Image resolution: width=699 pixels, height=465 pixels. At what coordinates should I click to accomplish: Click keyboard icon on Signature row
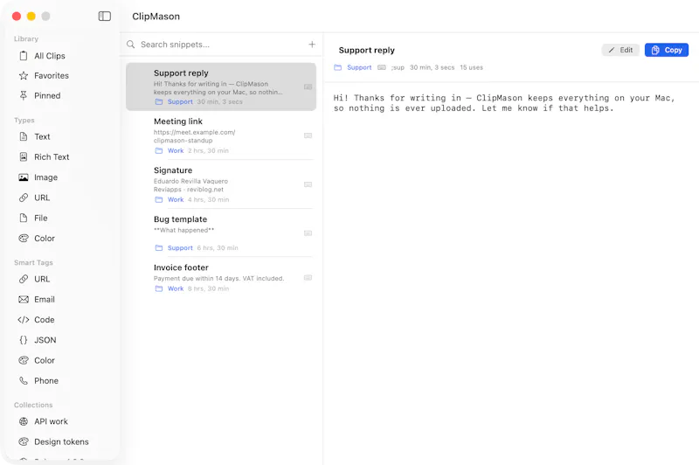click(308, 184)
